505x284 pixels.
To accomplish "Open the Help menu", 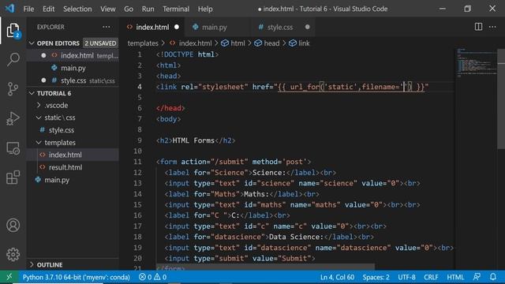I will click(205, 9).
